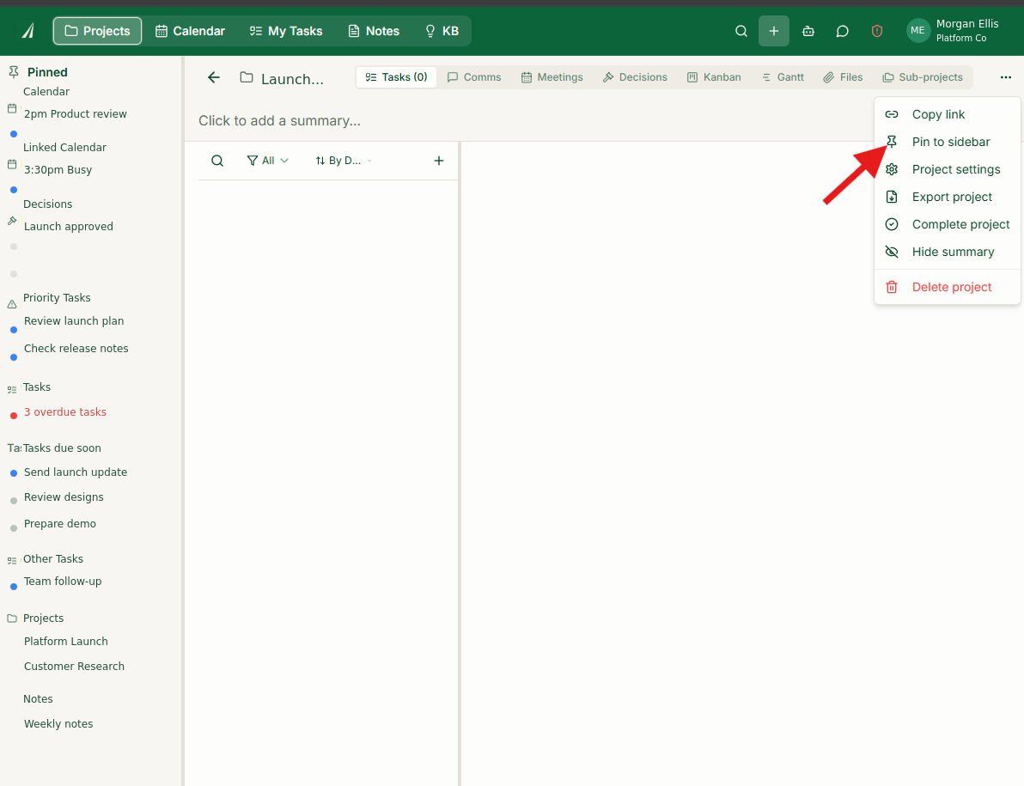1024x786 pixels.
Task: Open Platform Launch project in the sidebar
Action: pyautogui.click(x=66, y=641)
